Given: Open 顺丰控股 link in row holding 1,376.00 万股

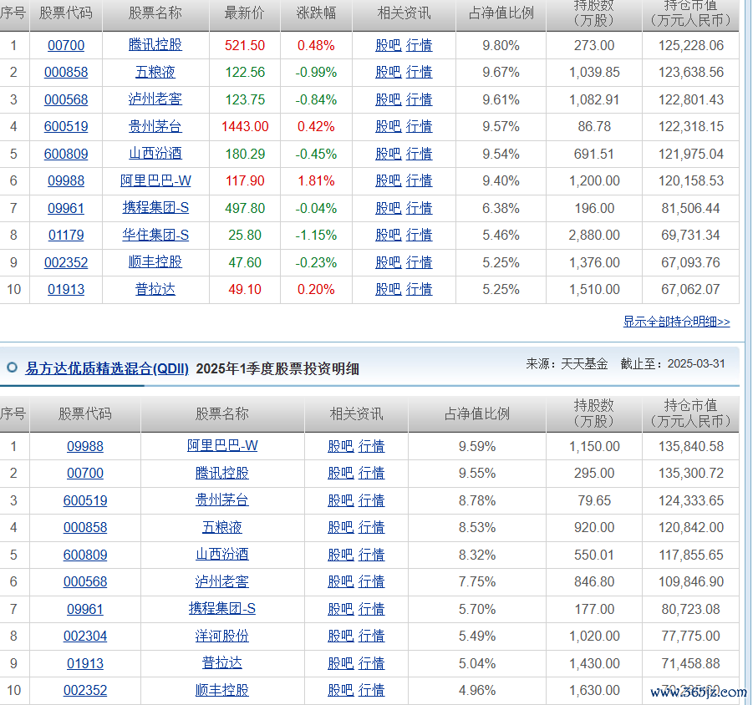Looking at the screenshot, I should coord(155,262).
